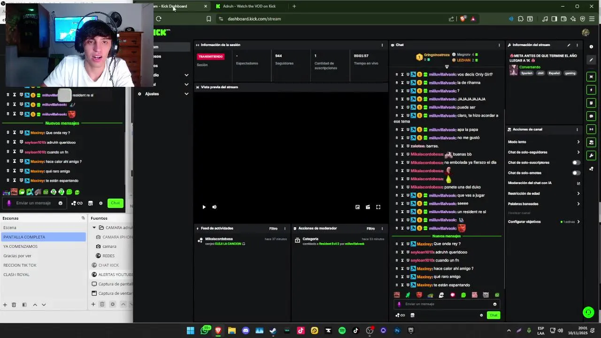The width and height of the screenshot is (601, 338).
Task: Click the TRANSMITIENDO status badge
Action: 211,57
